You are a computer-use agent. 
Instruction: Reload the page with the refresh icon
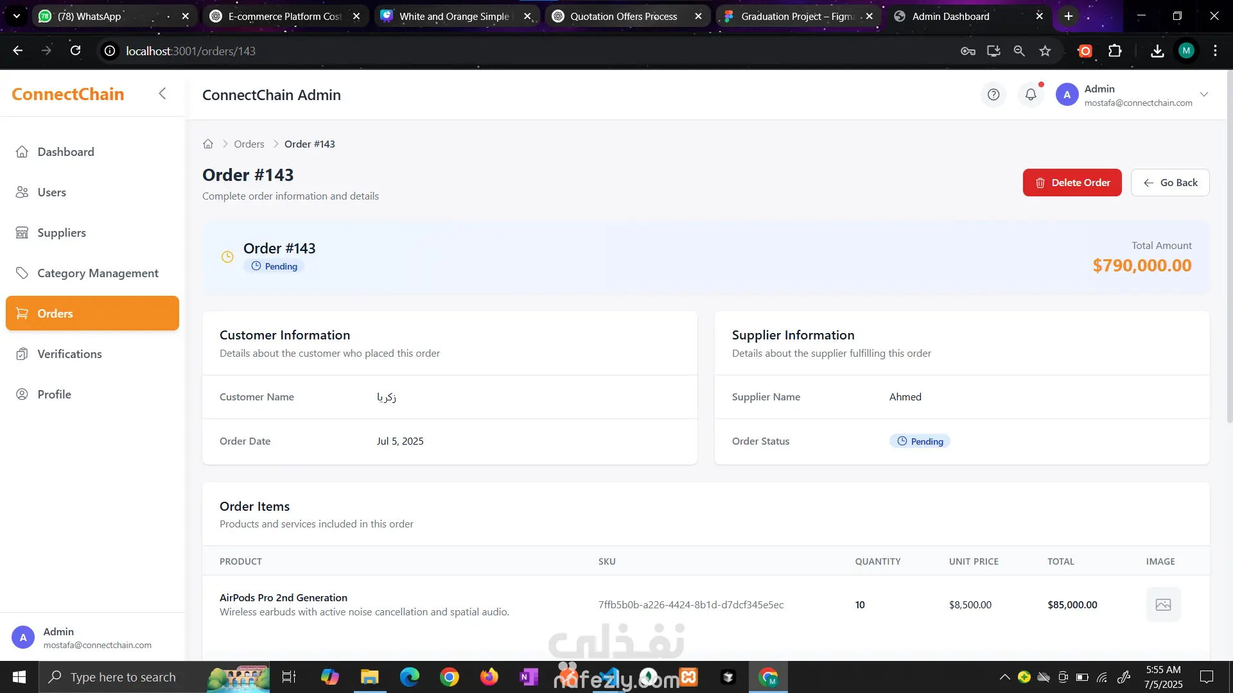pyautogui.click(x=76, y=51)
